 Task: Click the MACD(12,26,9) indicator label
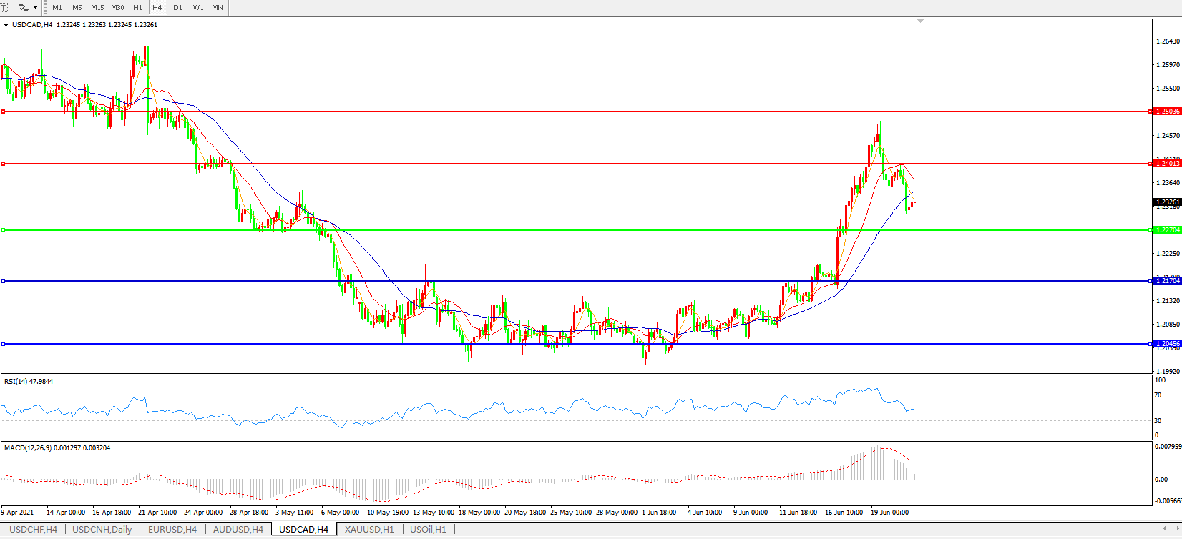coord(57,448)
